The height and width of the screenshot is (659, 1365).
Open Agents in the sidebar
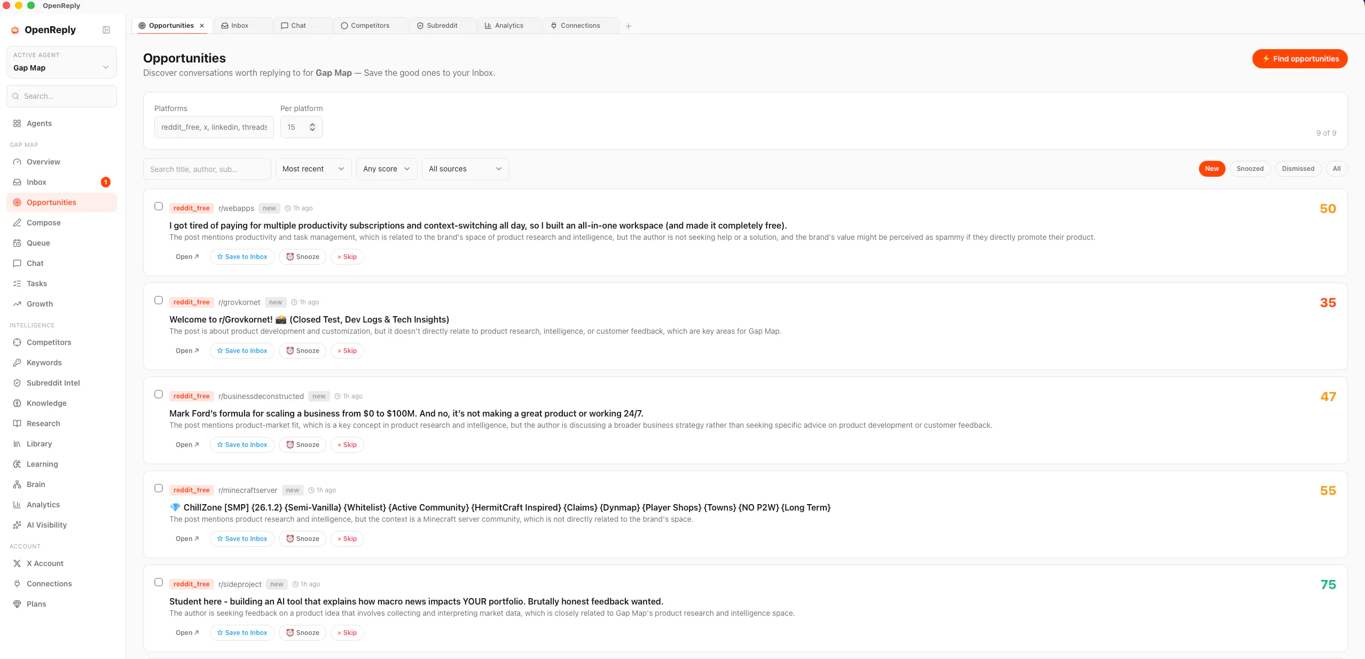(61, 123)
